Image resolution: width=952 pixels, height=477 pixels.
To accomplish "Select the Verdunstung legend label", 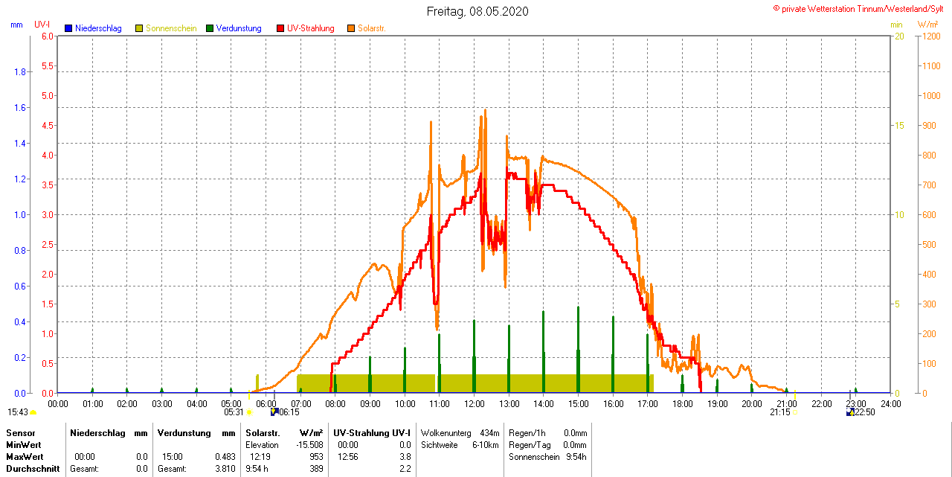I will [239, 28].
